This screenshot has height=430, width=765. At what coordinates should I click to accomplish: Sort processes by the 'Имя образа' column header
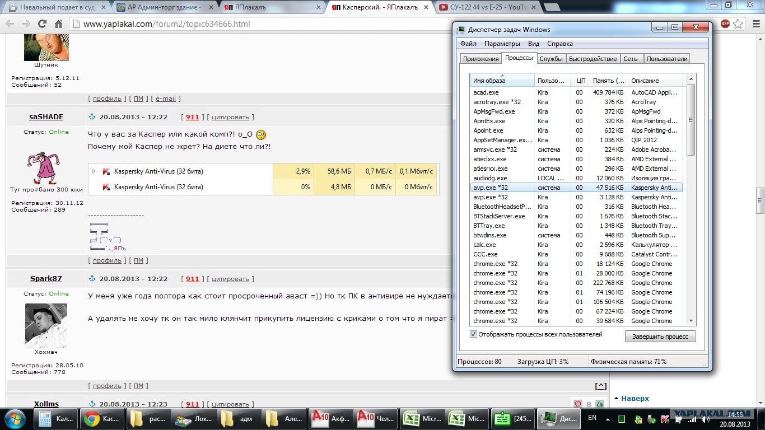tap(503, 81)
